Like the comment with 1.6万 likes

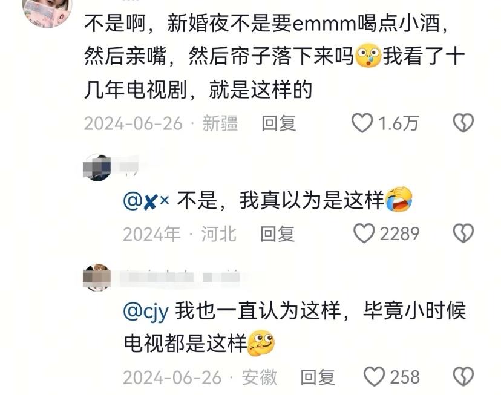click(362, 123)
